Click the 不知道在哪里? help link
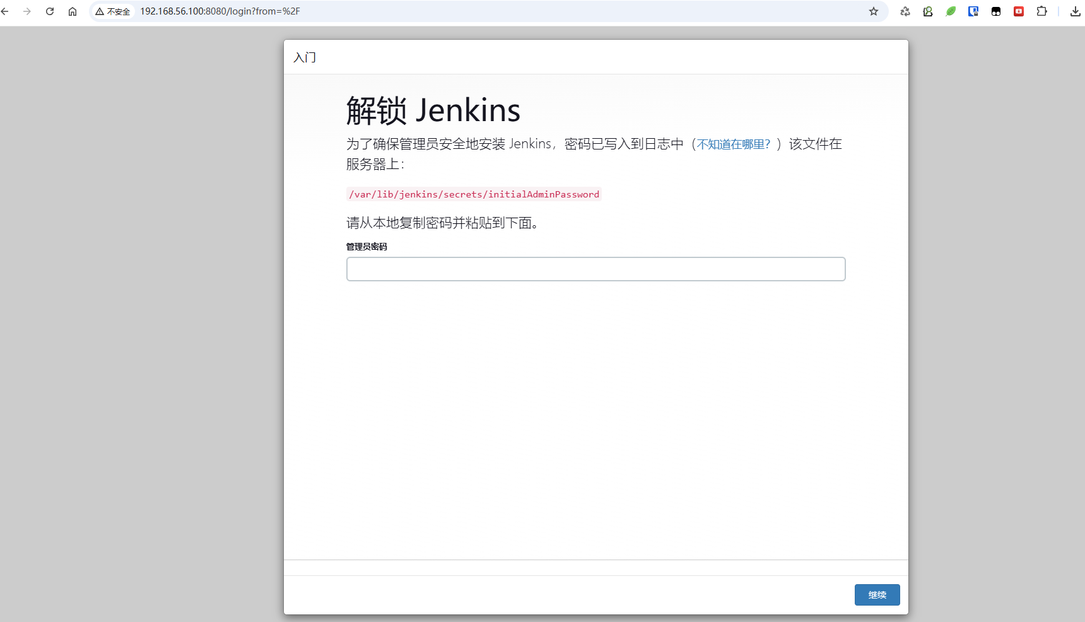The height and width of the screenshot is (622, 1085). (733, 144)
